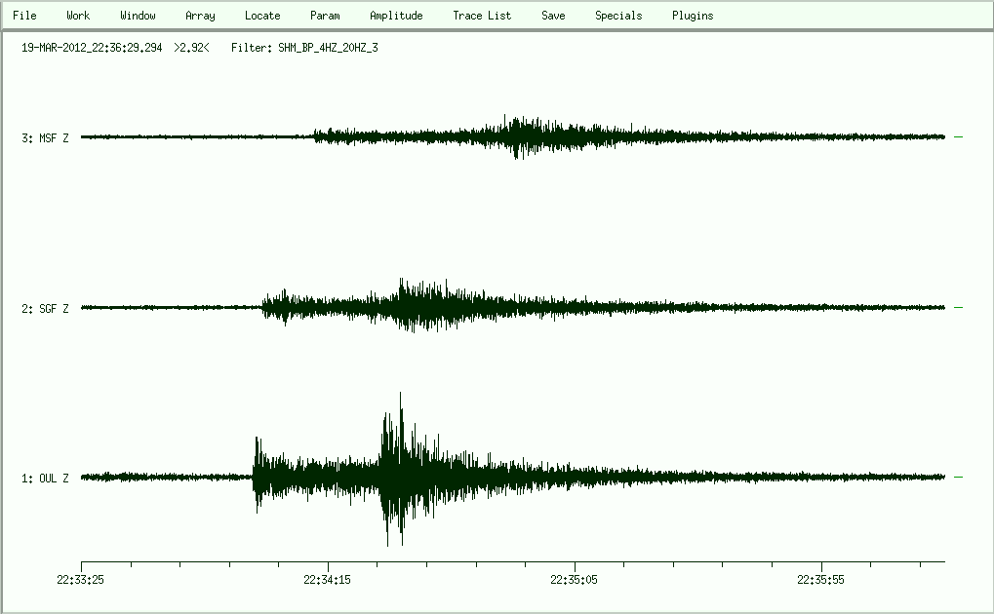Click the filter text SHM_BP_4HZ_20HZ_3
The image size is (994, 614).
tap(328, 47)
